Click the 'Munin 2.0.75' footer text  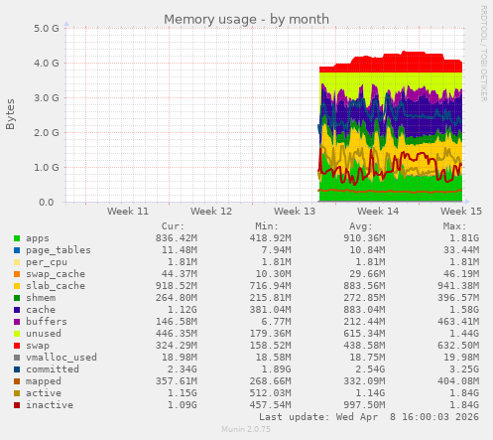click(x=246, y=429)
